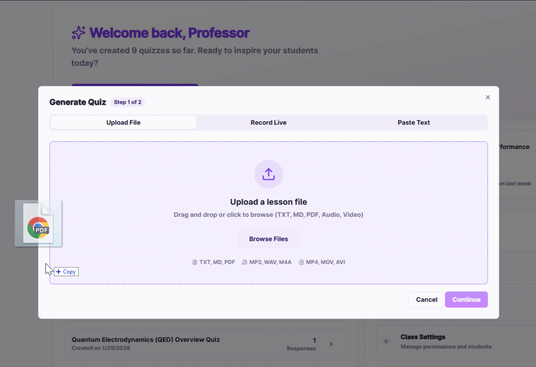Click the video icon beside MP4, MOV, AVI
This screenshot has height=367, width=536.
click(301, 262)
